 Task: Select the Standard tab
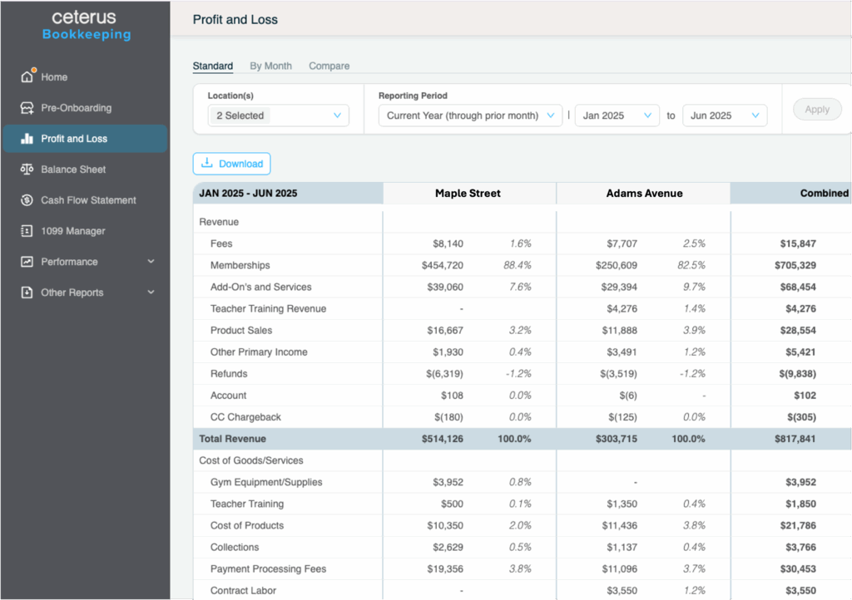(212, 66)
